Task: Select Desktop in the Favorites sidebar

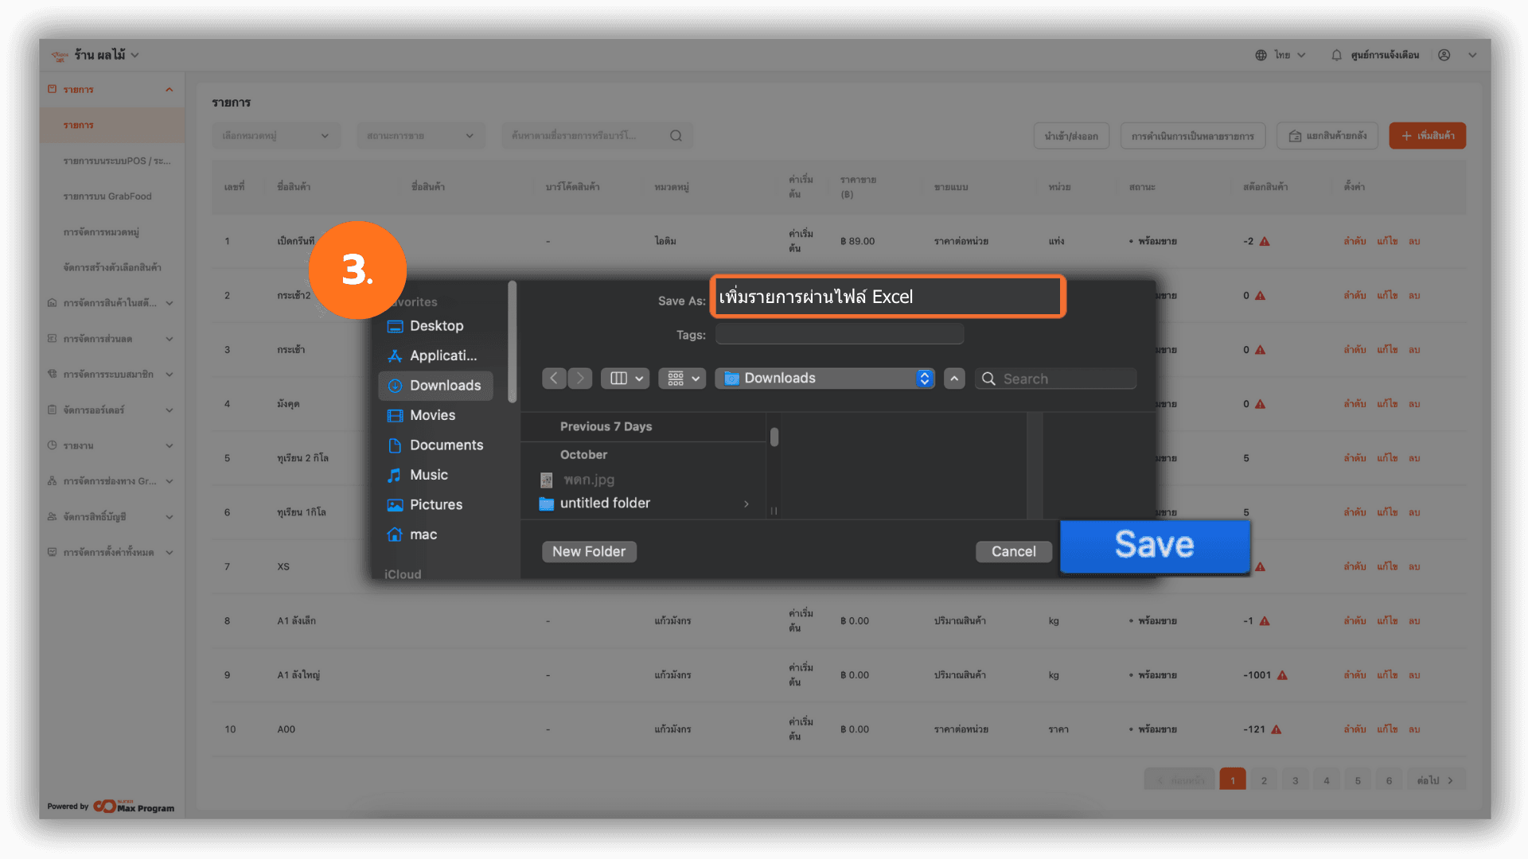Action: (435, 326)
